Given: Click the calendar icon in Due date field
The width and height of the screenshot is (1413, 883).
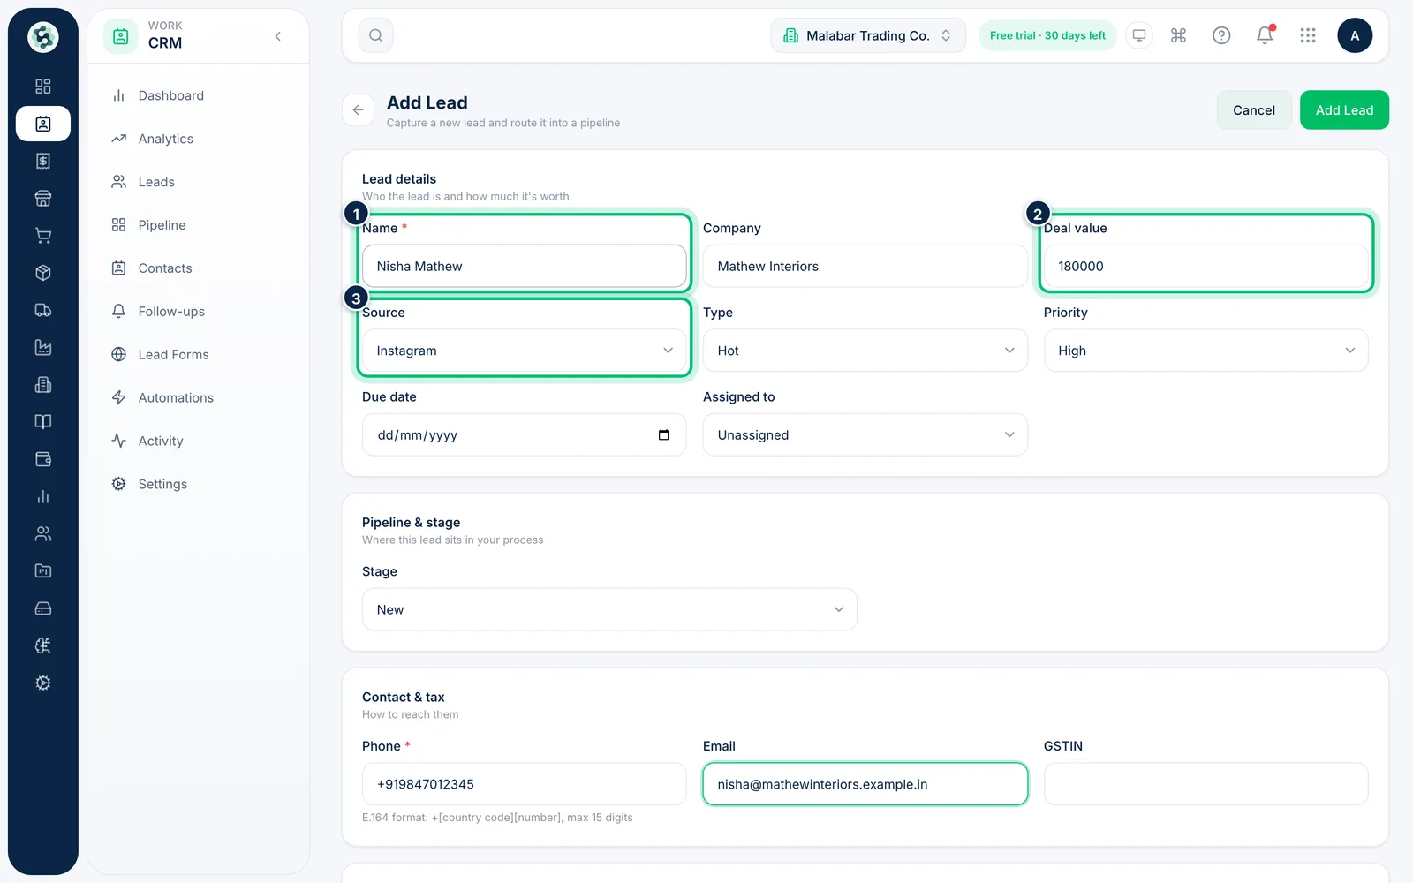Looking at the screenshot, I should 664,435.
